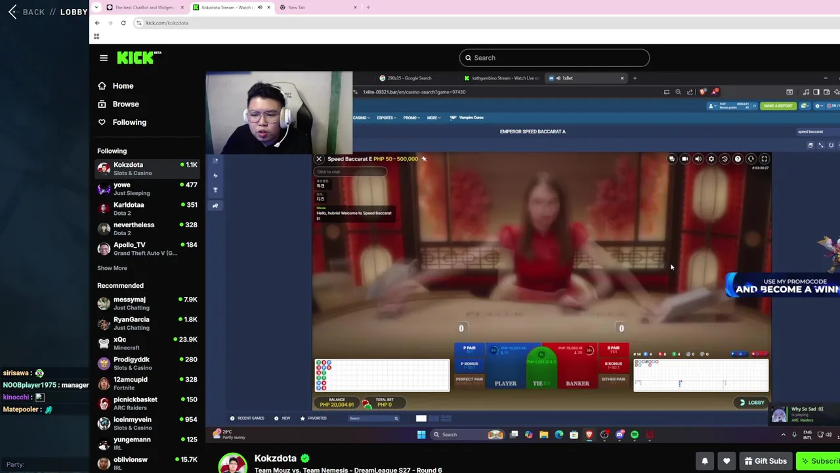Open the Windows Start button in stream taskbar
The image size is (840, 473).
click(421, 434)
